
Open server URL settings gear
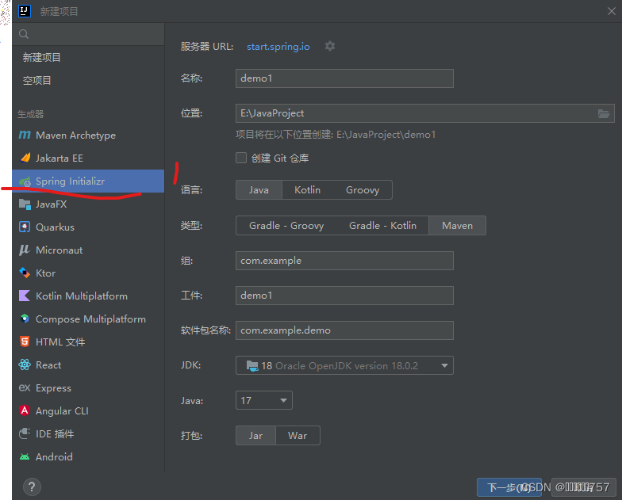330,46
